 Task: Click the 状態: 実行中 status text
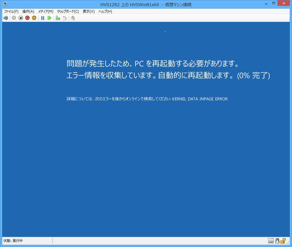(x=13, y=241)
